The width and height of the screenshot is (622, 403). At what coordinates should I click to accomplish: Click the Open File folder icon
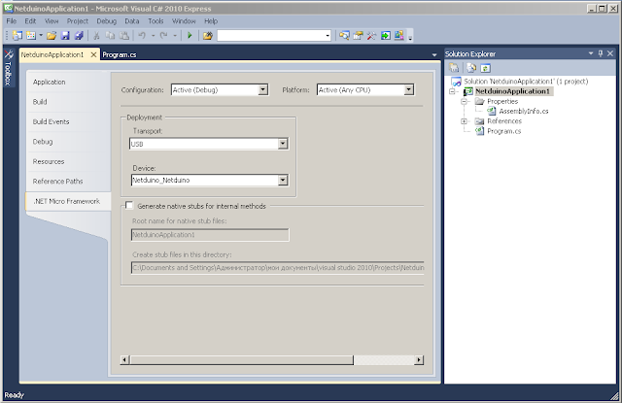52,36
